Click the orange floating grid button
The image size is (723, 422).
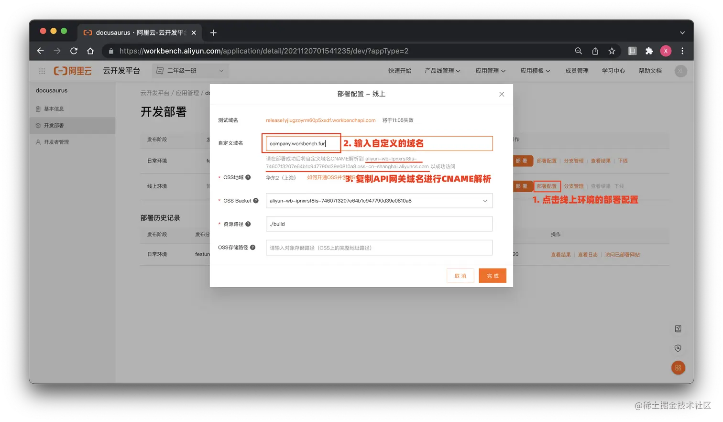tap(678, 368)
